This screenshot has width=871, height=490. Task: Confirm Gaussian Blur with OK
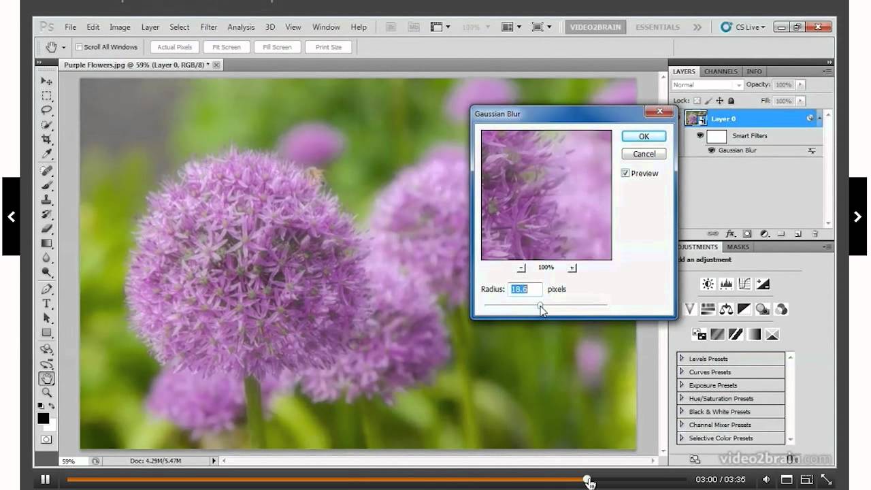pos(644,137)
